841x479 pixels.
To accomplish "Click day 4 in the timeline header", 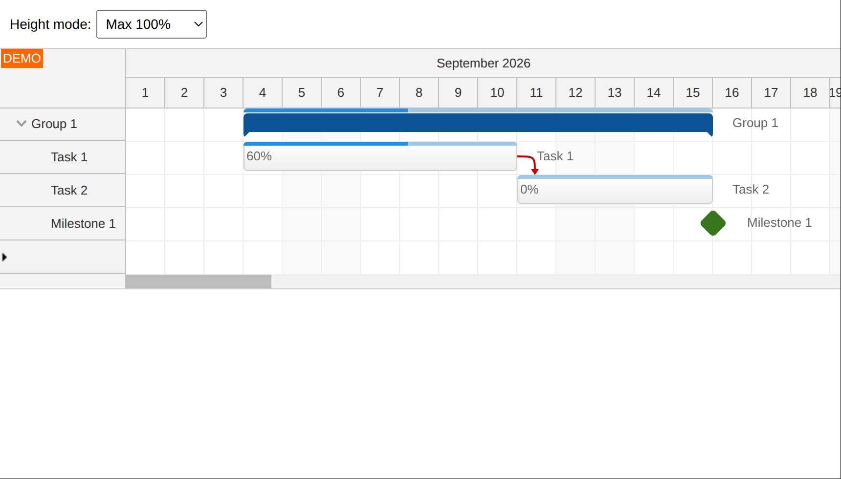I will click(x=263, y=92).
